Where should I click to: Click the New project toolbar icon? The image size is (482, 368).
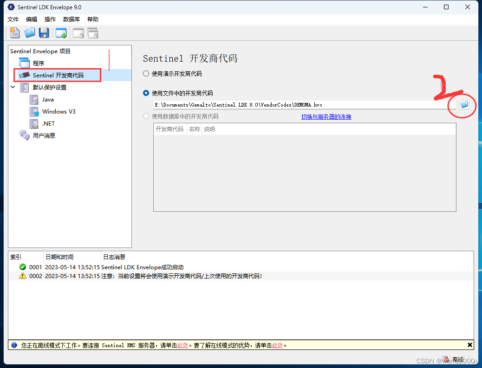tap(15, 33)
